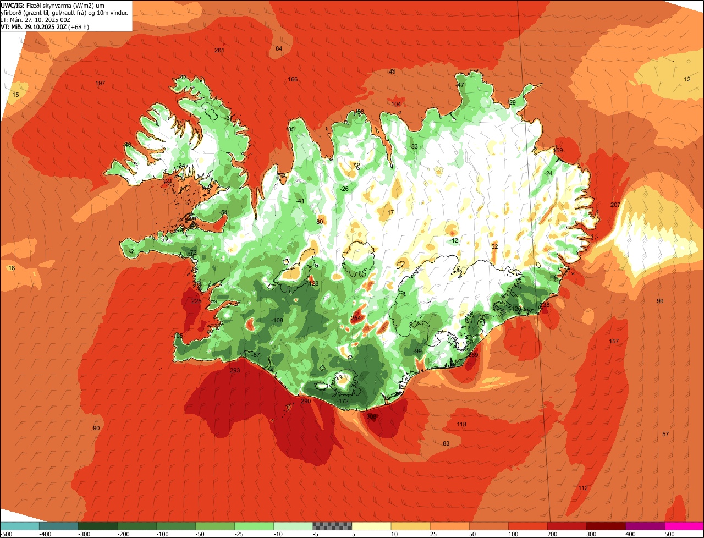Screen dimensions: 704x538
Task: Select the purple 400–500 legend color
Action: tap(645, 526)
